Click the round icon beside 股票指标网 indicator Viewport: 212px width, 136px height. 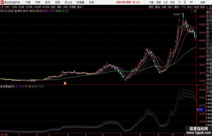click(1, 87)
